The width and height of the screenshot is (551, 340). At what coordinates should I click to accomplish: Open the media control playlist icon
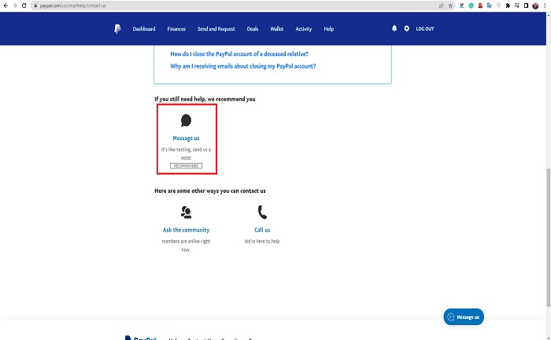point(517,6)
